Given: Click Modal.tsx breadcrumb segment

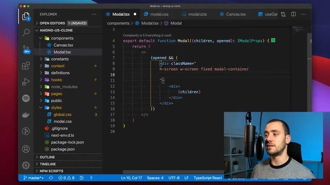Looking at the screenshot, I should coord(147,23).
